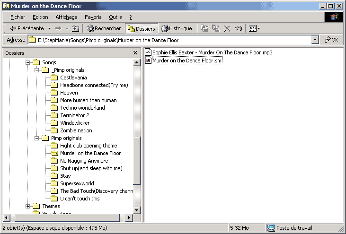Collapse the Pimp originals tree node
The height and width of the screenshot is (234, 346).
[x=36, y=138]
